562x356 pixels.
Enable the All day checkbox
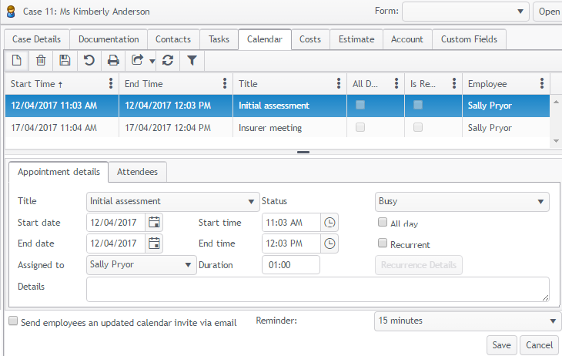(383, 223)
